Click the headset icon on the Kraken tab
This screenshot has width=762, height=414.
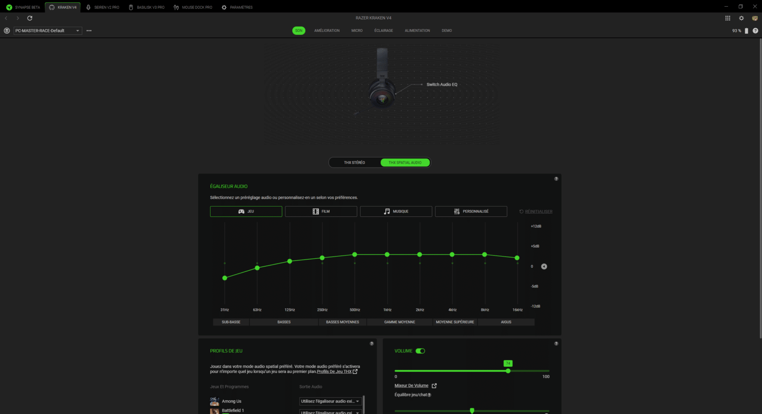(x=52, y=7)
